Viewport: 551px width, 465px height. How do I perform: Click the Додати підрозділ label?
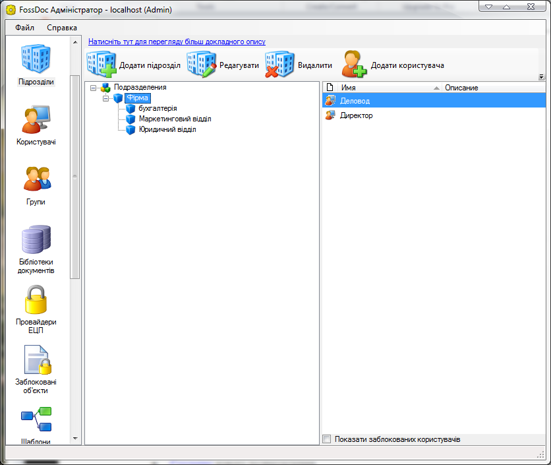(150, 65)
